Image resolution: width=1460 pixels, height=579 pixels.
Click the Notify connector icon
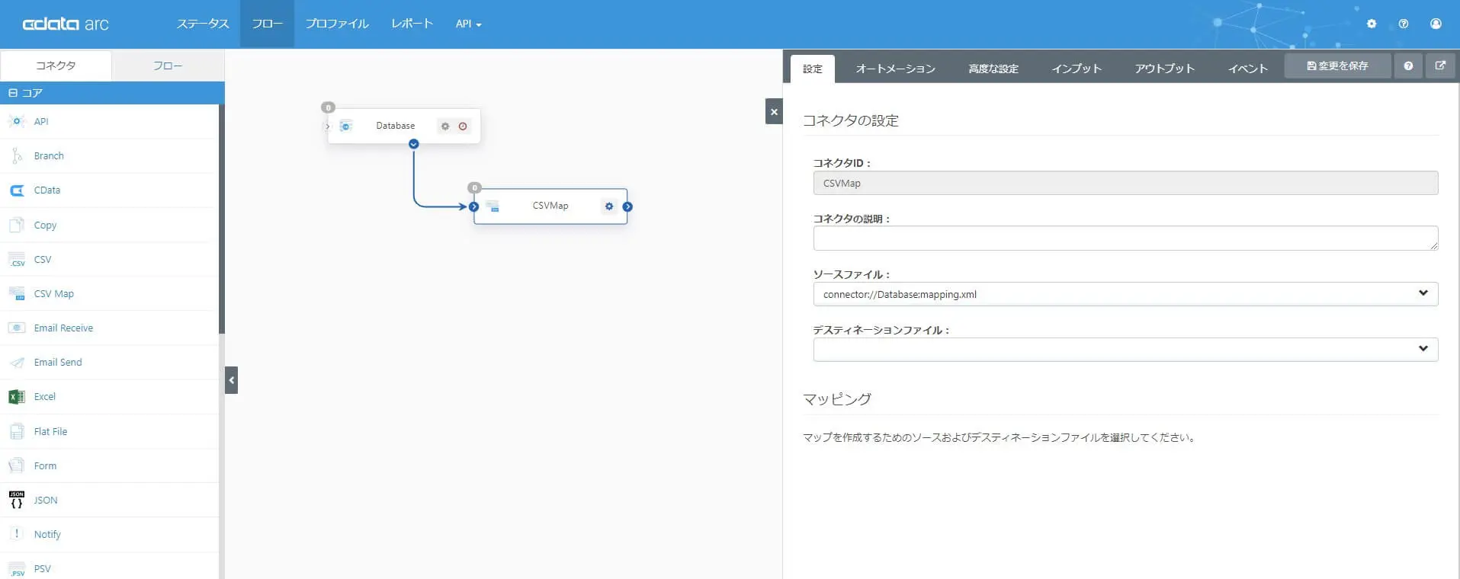pyautogui.click(x=17, y=534)
